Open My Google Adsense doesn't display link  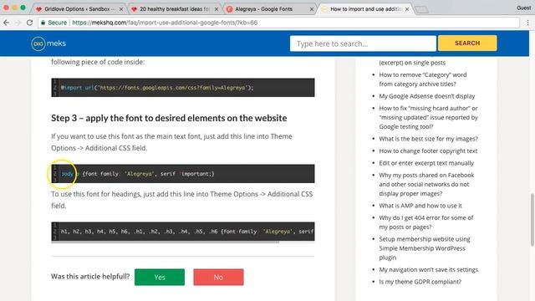[x=427, y=96]
